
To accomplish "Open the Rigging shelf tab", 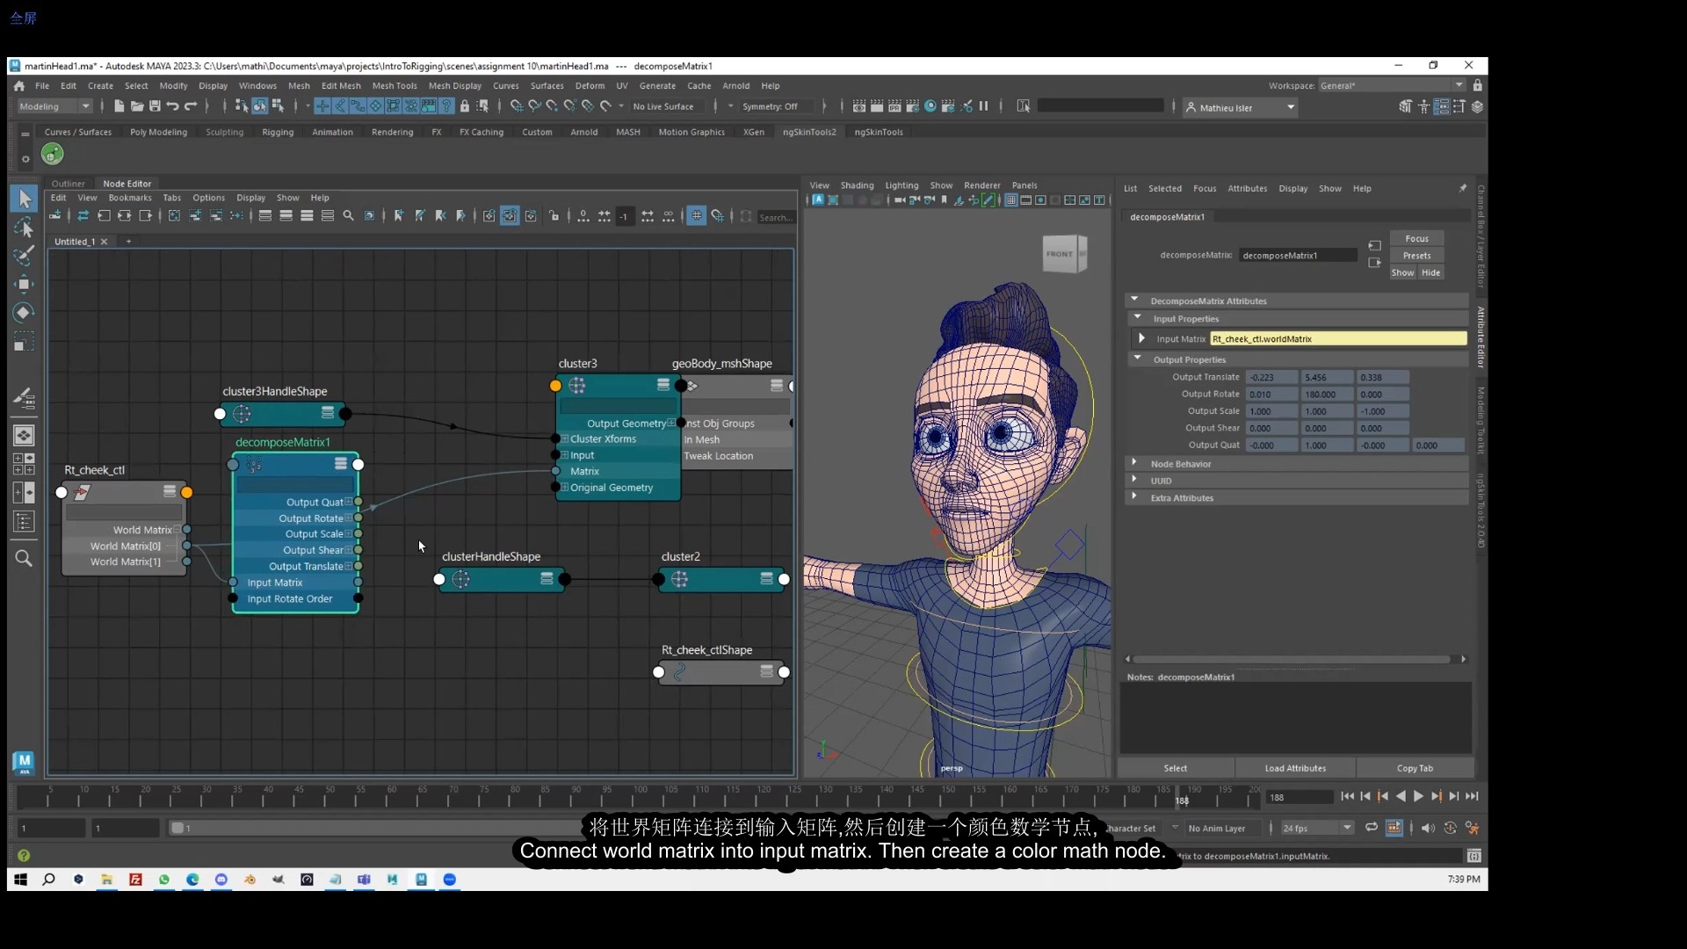I will pos(278,132).
